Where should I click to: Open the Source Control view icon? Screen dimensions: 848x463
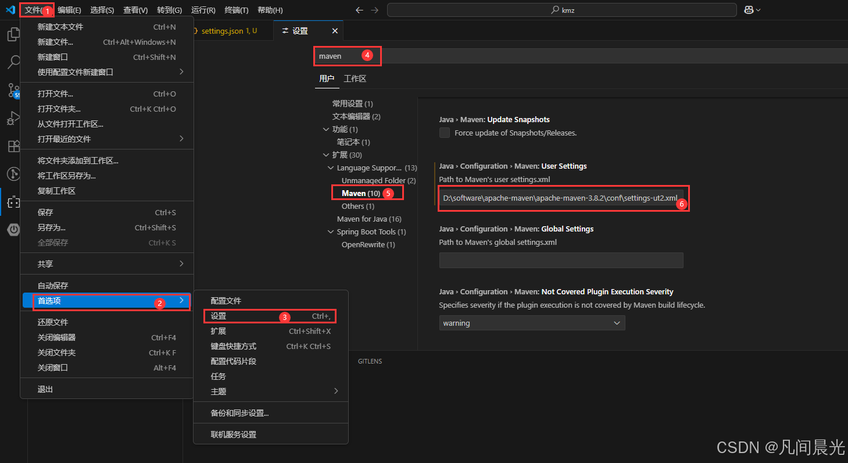(13, 90)
